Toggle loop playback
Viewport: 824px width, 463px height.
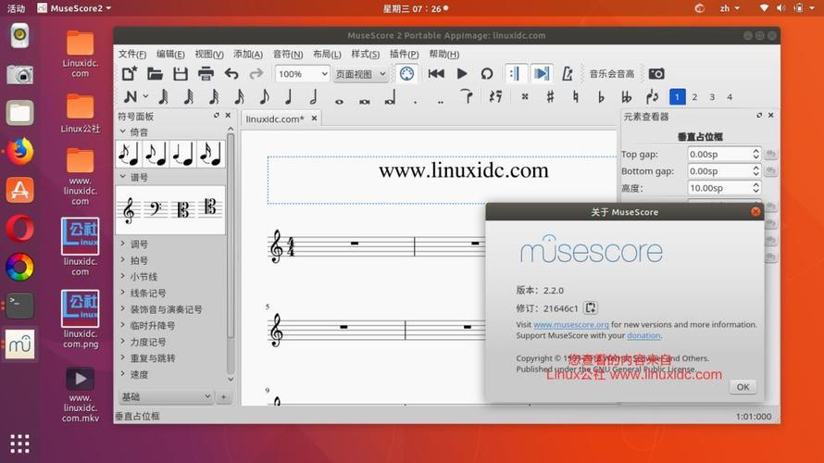coord(487,73)
